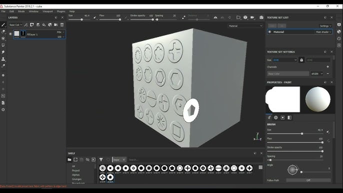Select the Clone stamp tool
Image resolution: width=343 pixels, height=193 pixels.
click(x=3, y=59)
